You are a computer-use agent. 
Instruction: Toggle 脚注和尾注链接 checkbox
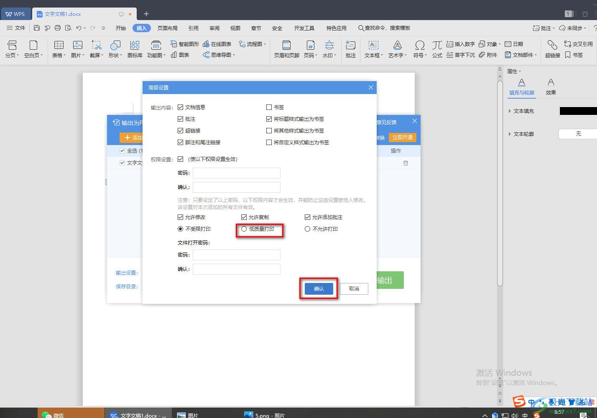pos(181,143)
